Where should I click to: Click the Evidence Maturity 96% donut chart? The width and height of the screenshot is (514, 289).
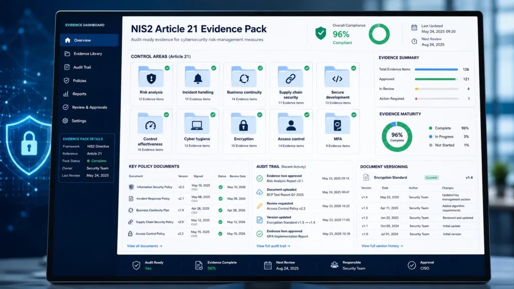397,136
